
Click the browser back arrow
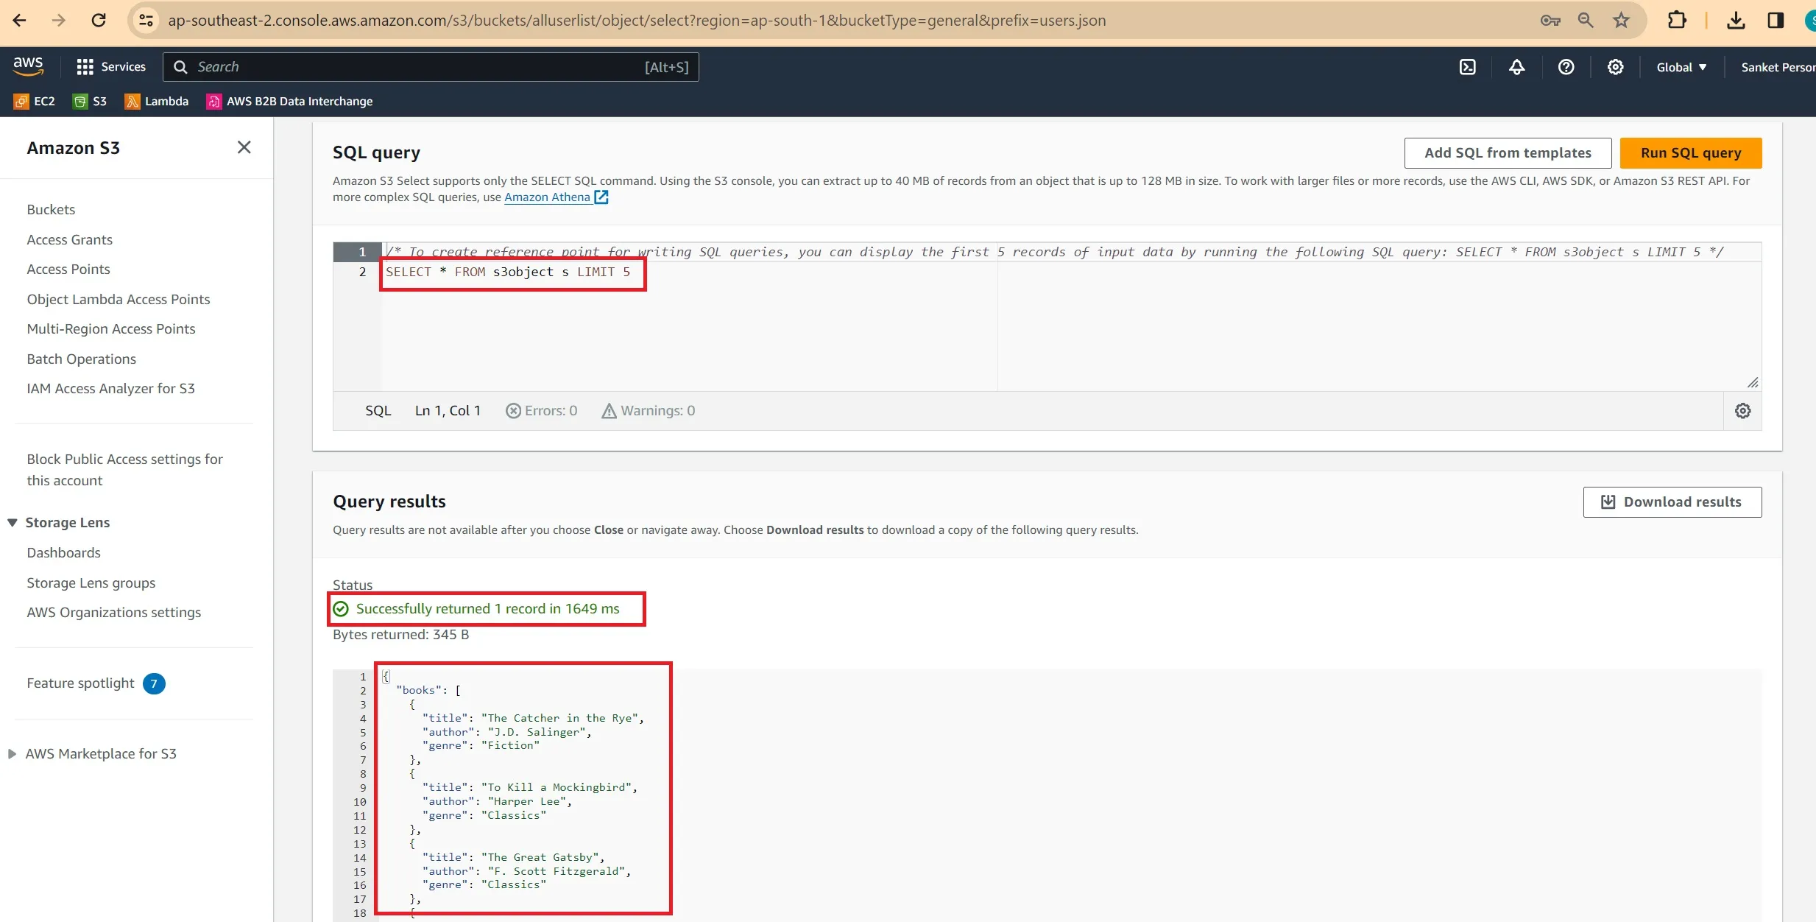20,21
